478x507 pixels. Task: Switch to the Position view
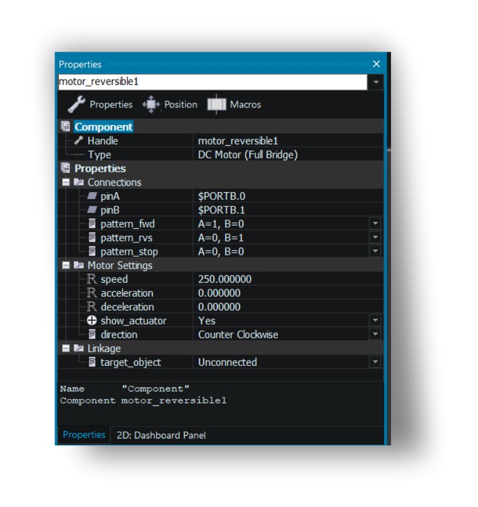pos(180,105)
